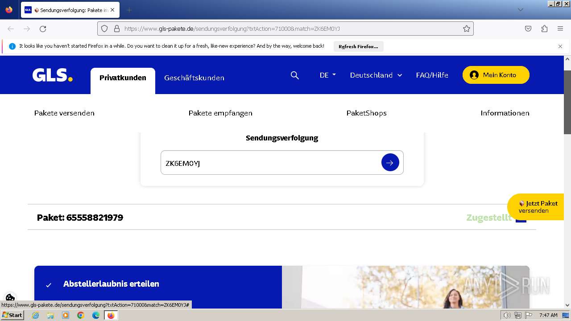Click the Zugestellt status text
The height and width of the screenshot is (321, 571).
click(489, 218)
